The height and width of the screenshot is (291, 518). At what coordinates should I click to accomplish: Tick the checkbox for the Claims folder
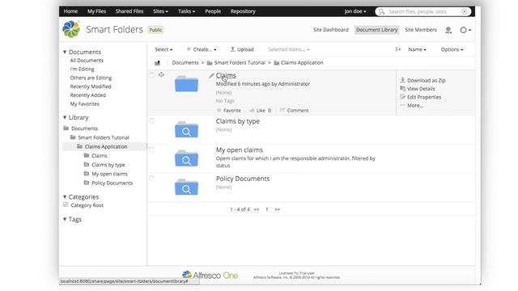coord(151,75)
